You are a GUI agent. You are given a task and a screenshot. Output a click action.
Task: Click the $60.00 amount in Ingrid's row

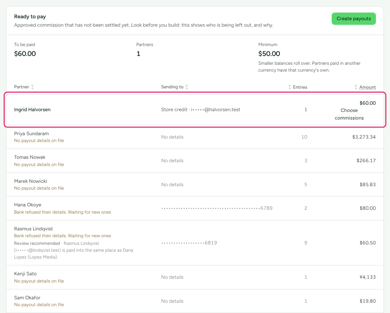pos(368,103)
